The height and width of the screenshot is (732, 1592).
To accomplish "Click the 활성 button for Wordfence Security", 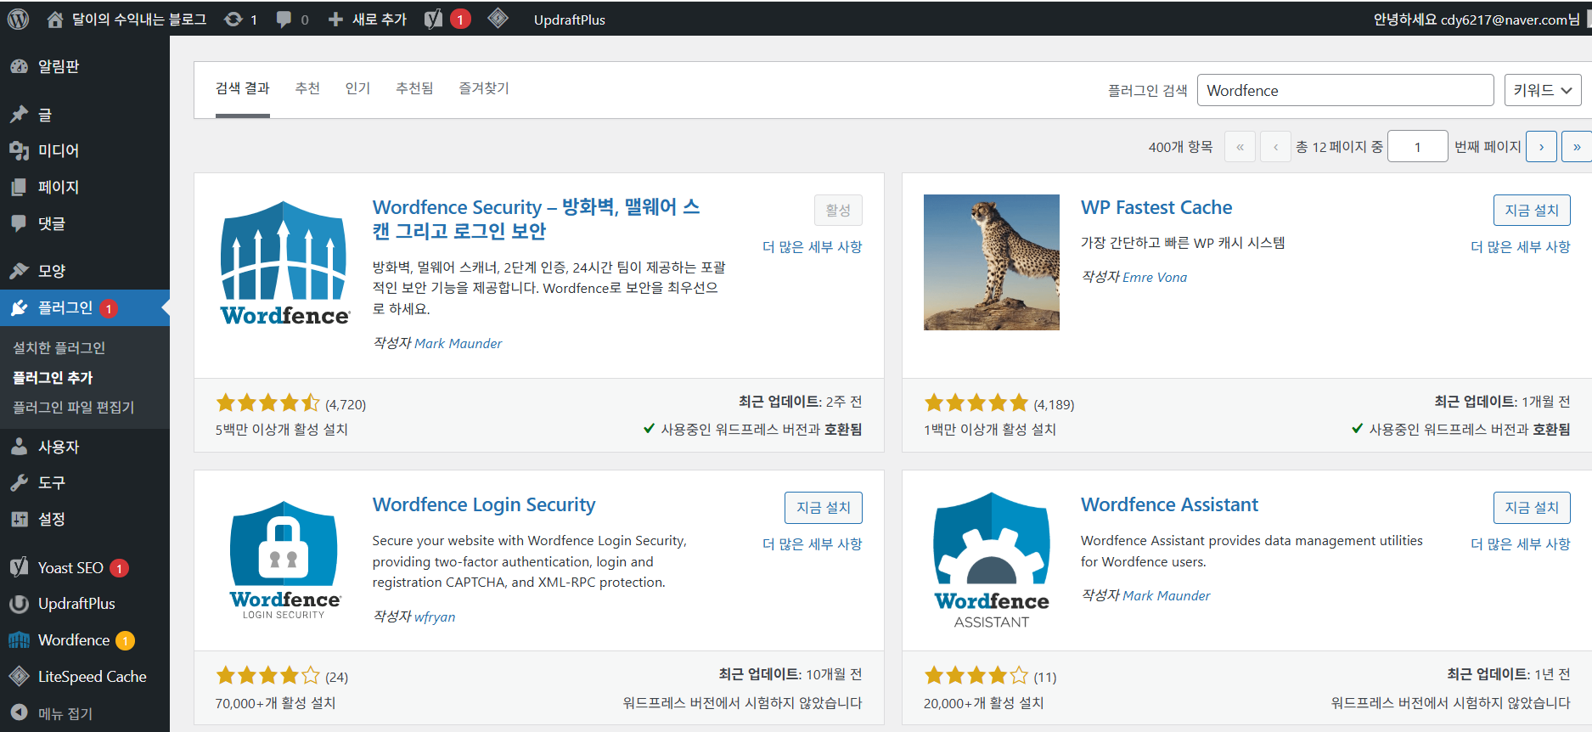I will click(838, 211).
